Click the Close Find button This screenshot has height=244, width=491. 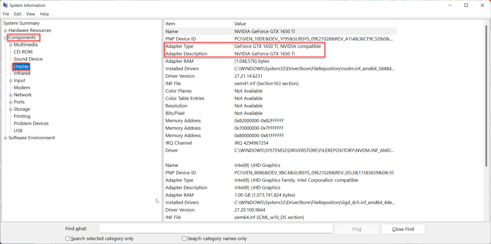point(403,229)
